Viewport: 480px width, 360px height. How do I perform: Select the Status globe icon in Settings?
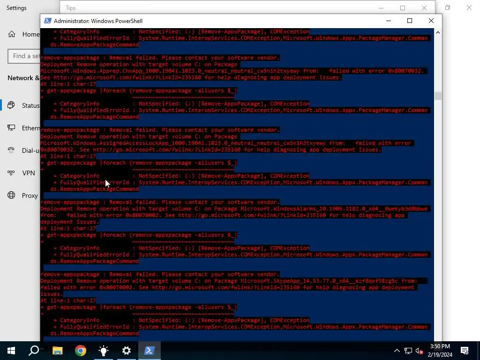[x=11, y=105]
